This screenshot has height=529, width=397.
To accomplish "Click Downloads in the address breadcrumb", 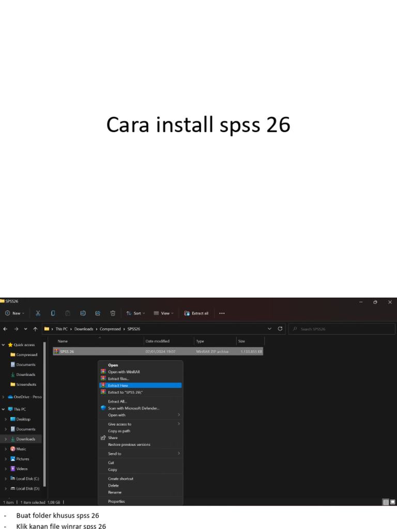I will pyautogui.click(x=84, y=329).
